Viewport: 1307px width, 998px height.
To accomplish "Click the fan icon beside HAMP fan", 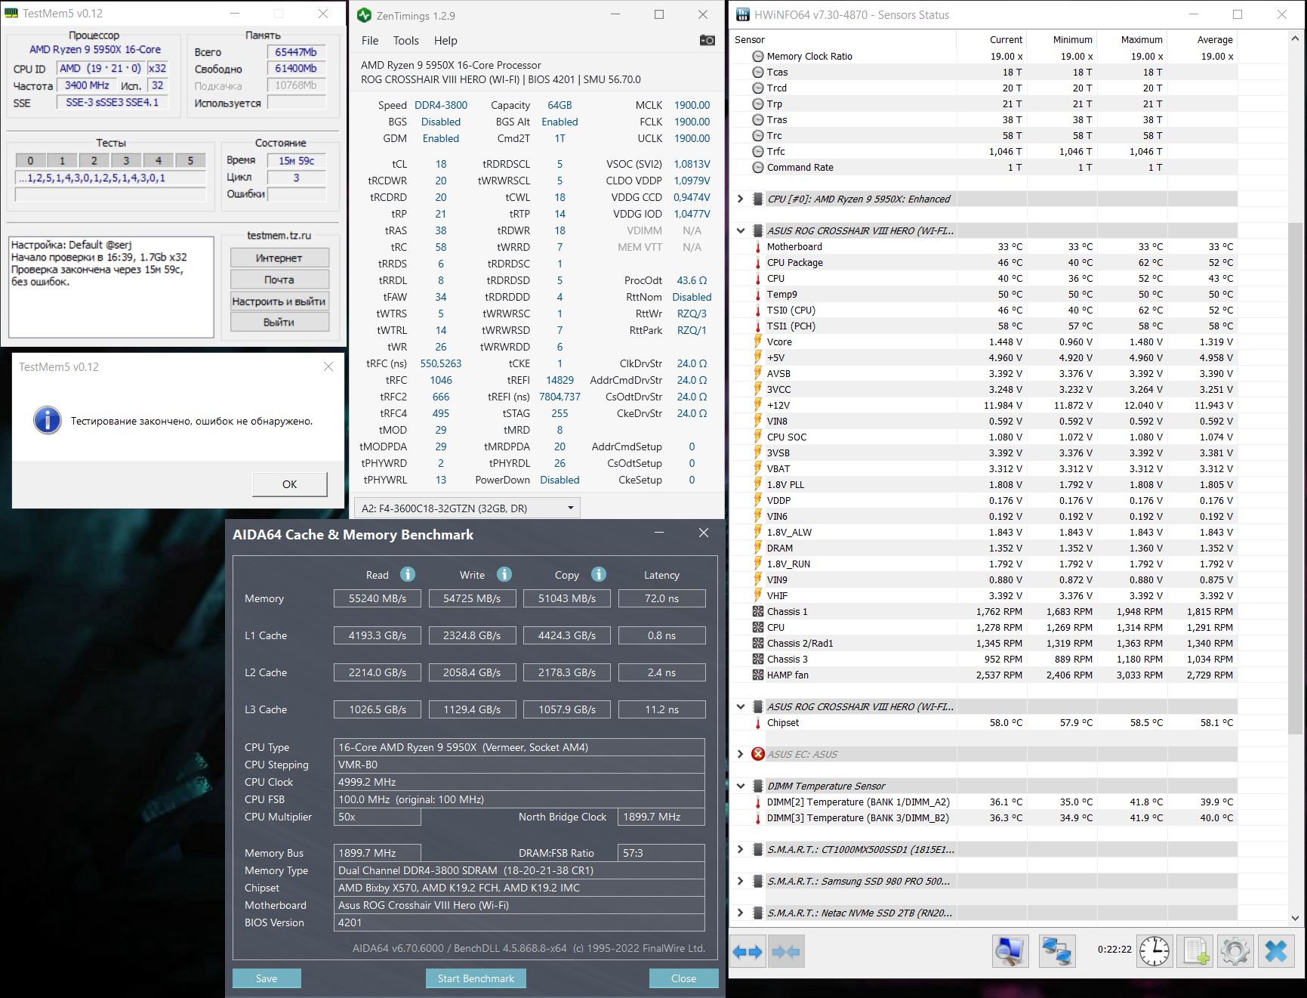I will pos(758,675).
